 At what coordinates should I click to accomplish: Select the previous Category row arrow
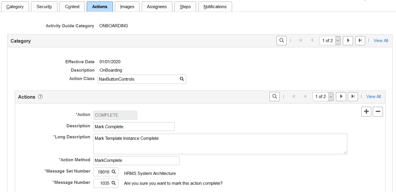pyautogui.click(x=312, y=40)
